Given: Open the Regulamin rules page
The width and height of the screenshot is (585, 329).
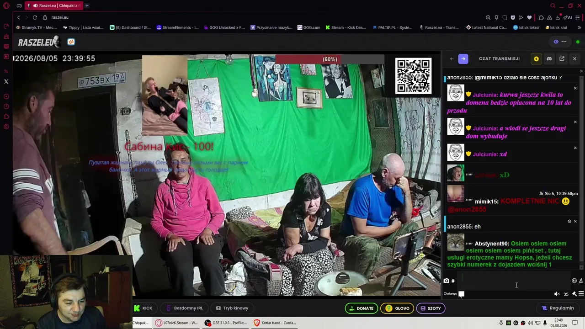Looking at the screenshot, I should (558, 308).
